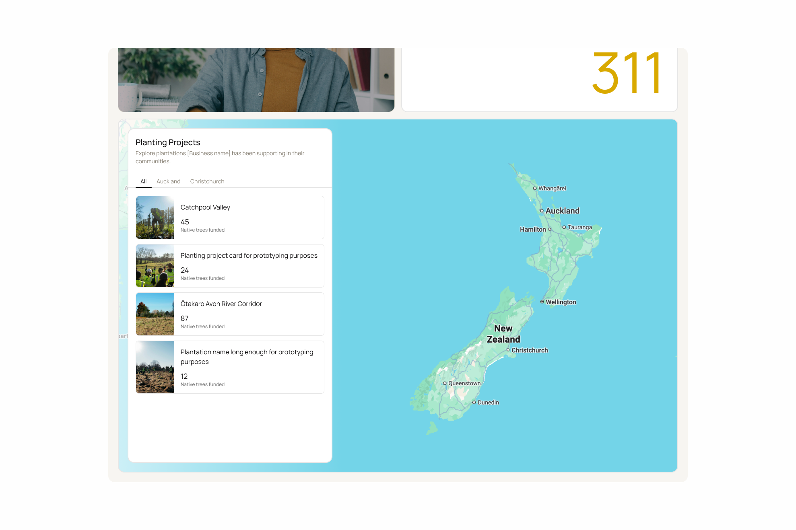This screenshot has width=796, height=530.
Task: Click the Hamilton marker on the map
Action: click(550, 229)
